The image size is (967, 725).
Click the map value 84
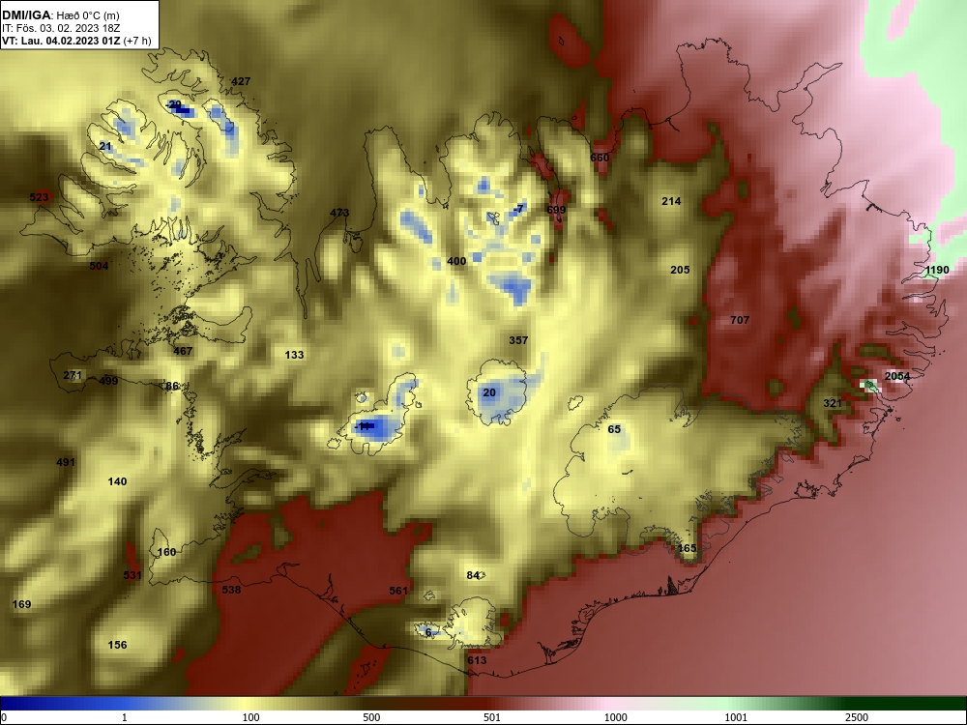coord(473,575)
